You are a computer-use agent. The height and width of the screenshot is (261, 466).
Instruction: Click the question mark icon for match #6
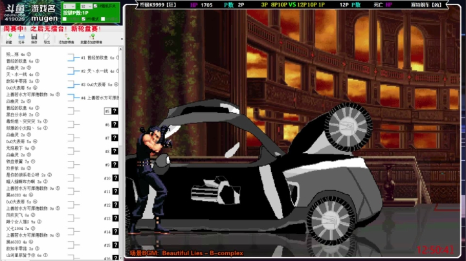click(115, 124)
